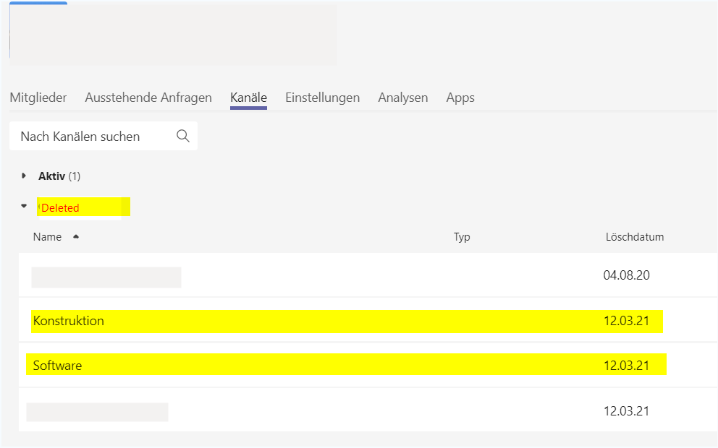This screenshot has width=718, height=448.
Task: Click Software's 12.03.21 deletion date
Action: pos(626,365)
